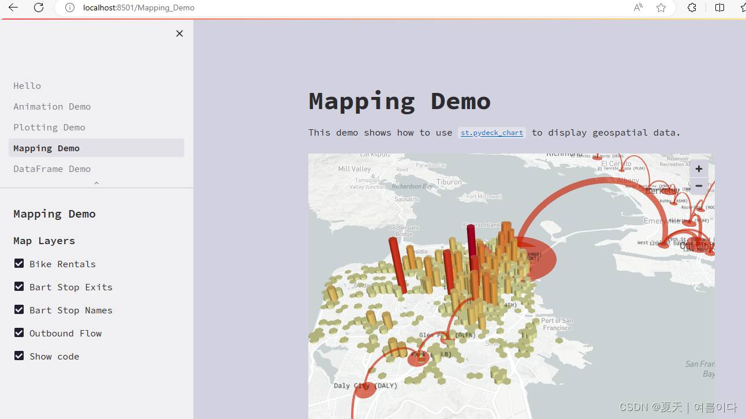
Task: Zoom out on the map
Action: [699, 186]
